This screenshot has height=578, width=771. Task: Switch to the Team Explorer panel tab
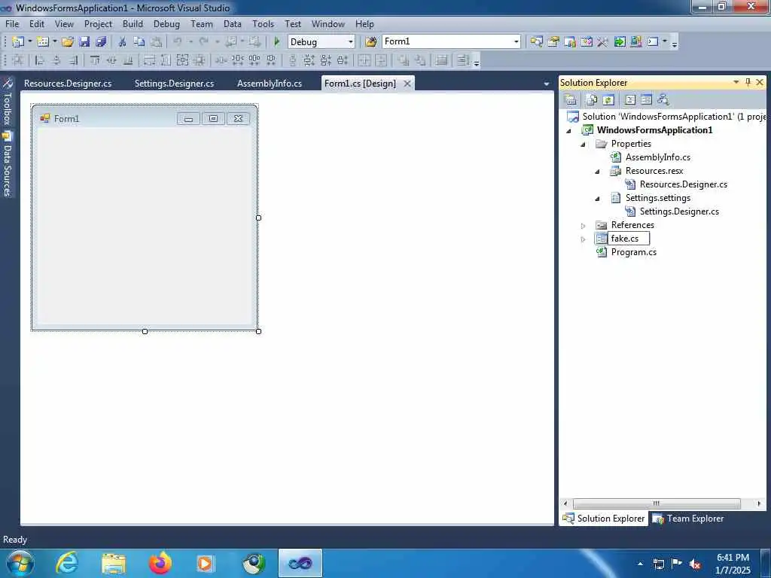pyautogui.click(x=688, y=518)
